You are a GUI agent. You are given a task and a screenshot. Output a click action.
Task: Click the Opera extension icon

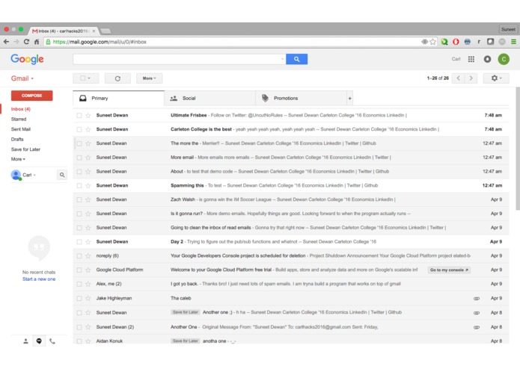click(456, 42)
